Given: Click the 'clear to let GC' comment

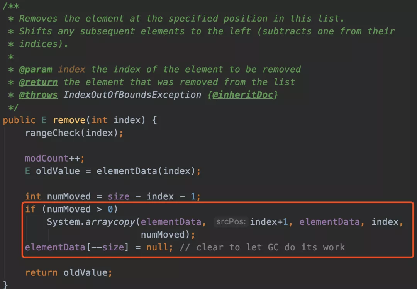Looking at the screenshot, I should coord(262,248).
